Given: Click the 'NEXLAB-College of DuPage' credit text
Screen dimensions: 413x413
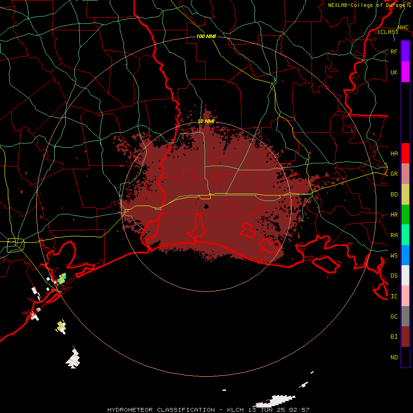Looking at the screenshot, I should click(x=366, y=5).
